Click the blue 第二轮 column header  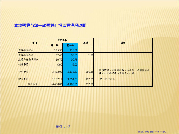(70, 45)
